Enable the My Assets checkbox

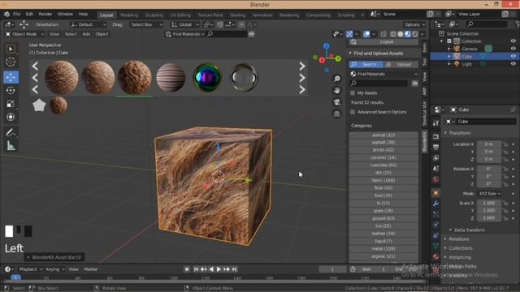click(353, 93)
